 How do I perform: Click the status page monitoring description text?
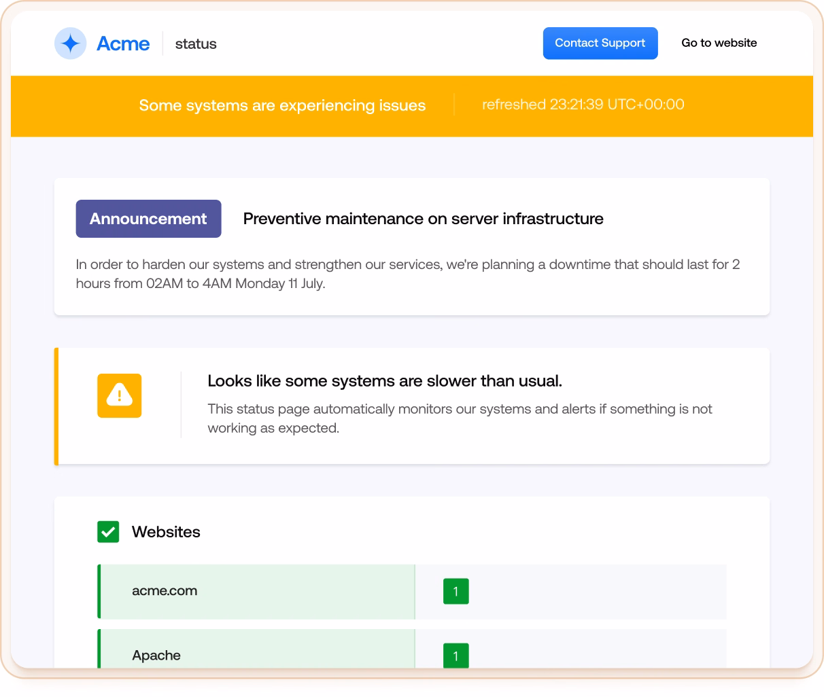click(460, 418)
